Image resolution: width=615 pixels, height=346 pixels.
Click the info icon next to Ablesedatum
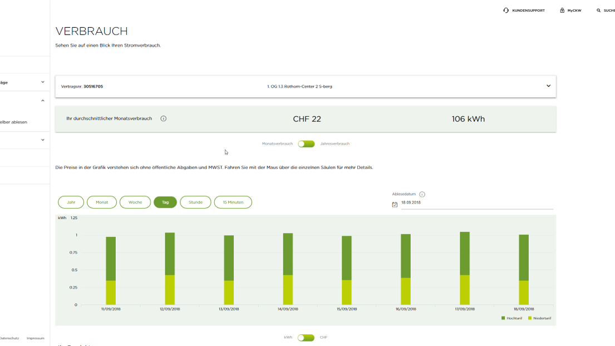422,194
